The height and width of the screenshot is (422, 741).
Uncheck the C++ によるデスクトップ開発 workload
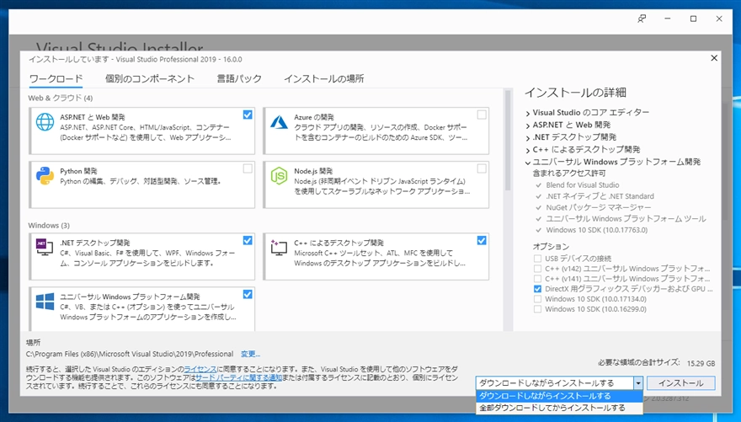tap(482, 241)
